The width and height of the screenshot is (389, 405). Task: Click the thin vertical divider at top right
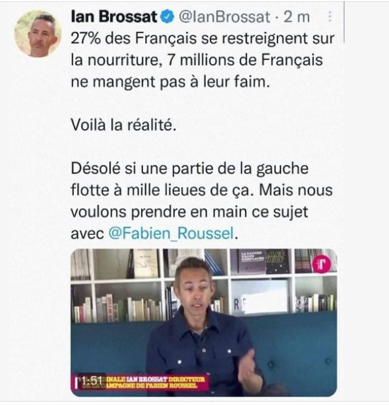click(344, 22)
